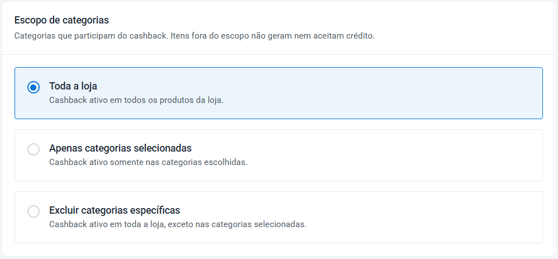Click the word 'loja' in the first option title

click(89, 86)
